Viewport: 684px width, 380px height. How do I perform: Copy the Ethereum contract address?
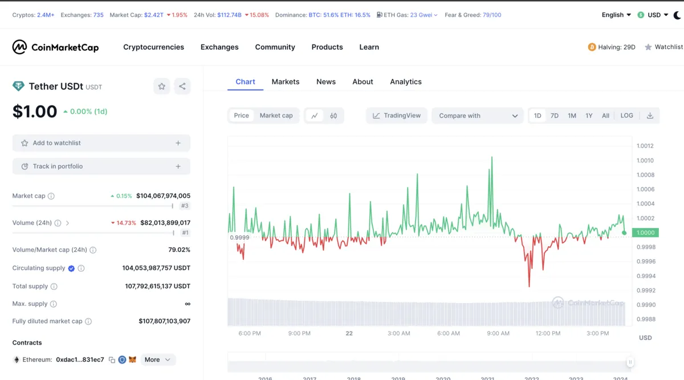click(112, 360)
